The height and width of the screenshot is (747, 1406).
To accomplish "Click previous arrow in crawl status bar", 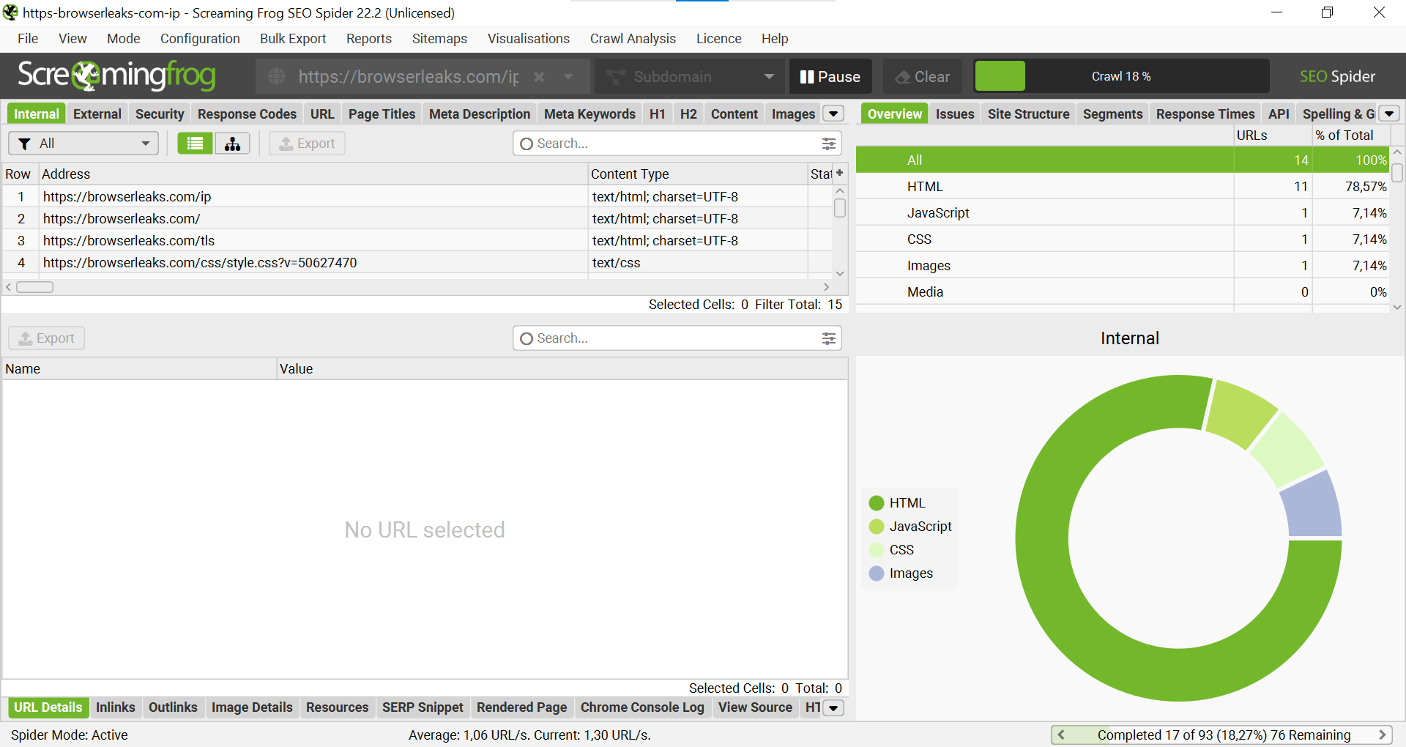I will click(x=1061, y=735).
